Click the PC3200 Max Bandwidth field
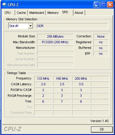The height and width of the screenshot is (135, 115). 55,42
